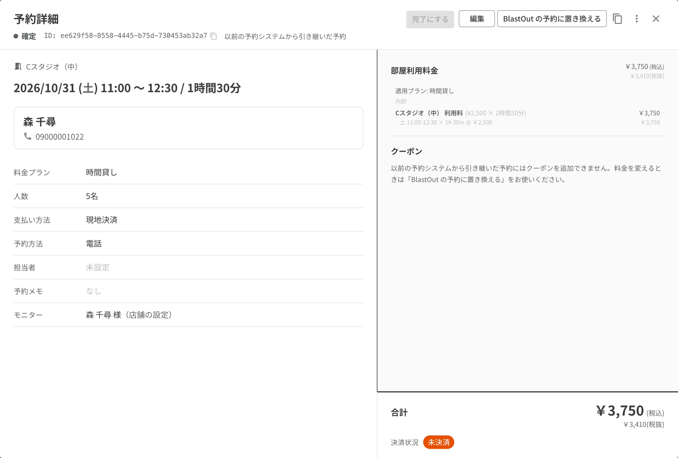Click the 人数 value 5名
The image size is (678, 458).
click(92, 196)
